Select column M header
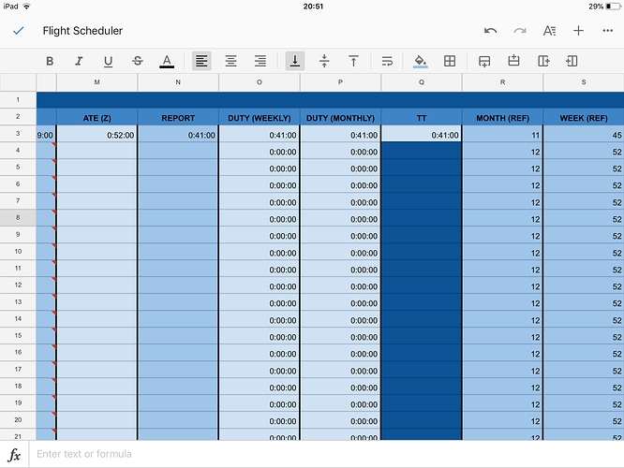Image resolution: width=624 pixels, height=468 pixels. (97, 82)
